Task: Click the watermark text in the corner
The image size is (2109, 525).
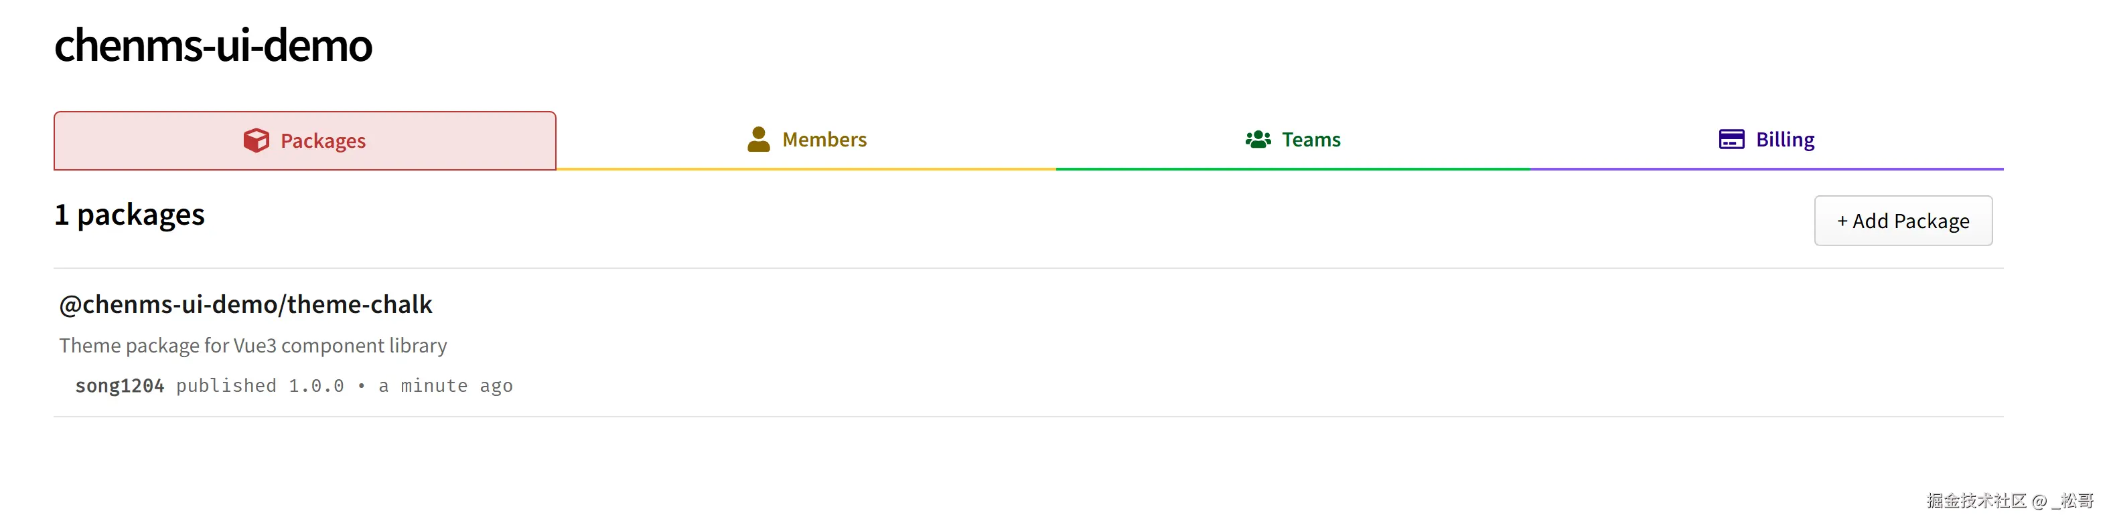Action: tap(2009, 500)
